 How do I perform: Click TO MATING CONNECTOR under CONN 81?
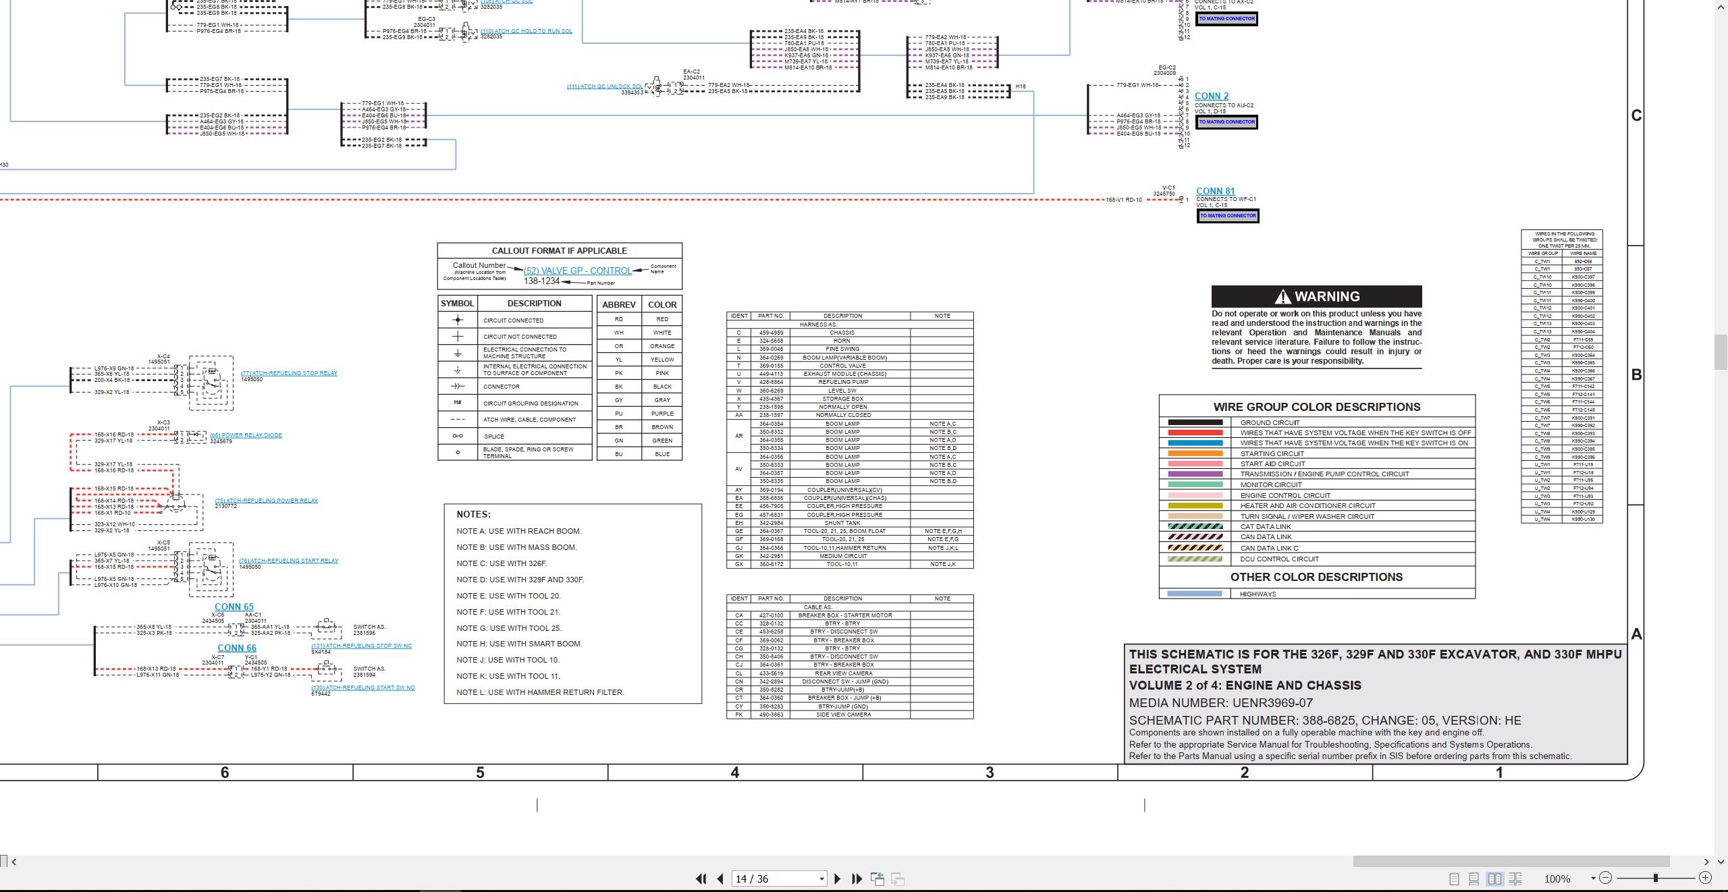(1228, 216)
